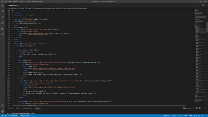The width and height of the screenshot is (208, 117).
Task: Click the split editor right icon
Action: pyautogui.click(x=203, y=5)
